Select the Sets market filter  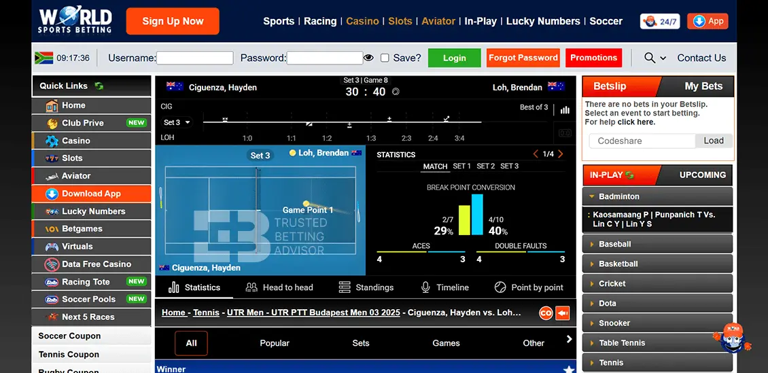point(360,343)
